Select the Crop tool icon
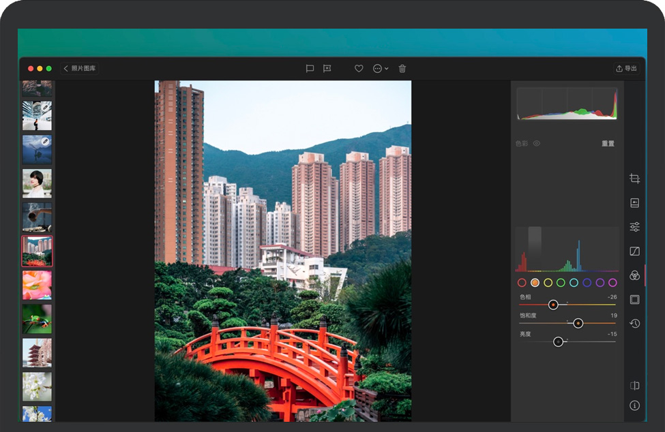This screenshot has height=432, width=665. [634, 179]
